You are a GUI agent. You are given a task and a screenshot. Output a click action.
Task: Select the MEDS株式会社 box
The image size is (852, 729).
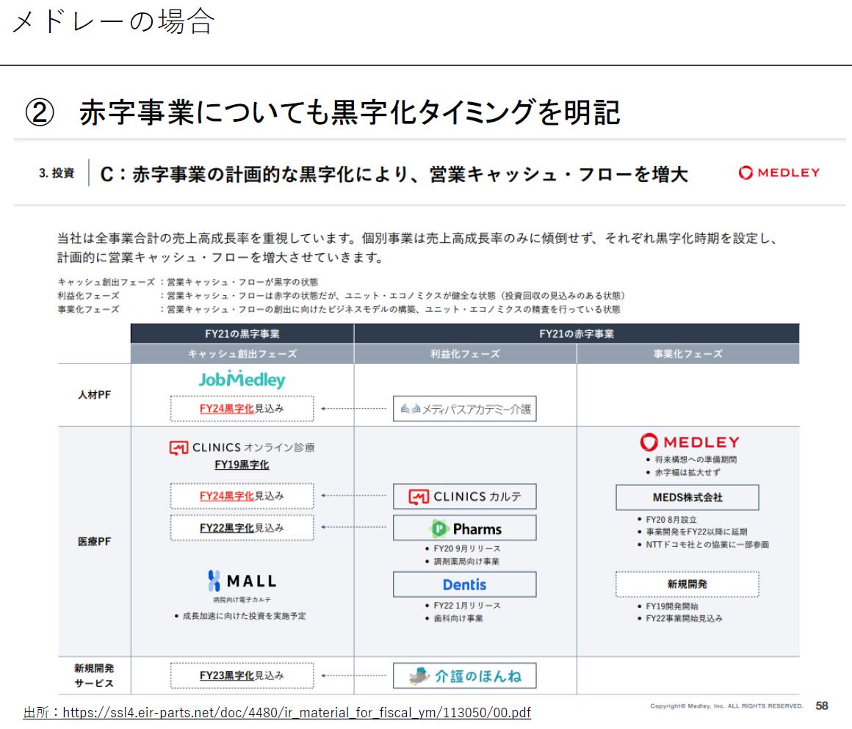[x=687, y=498]
